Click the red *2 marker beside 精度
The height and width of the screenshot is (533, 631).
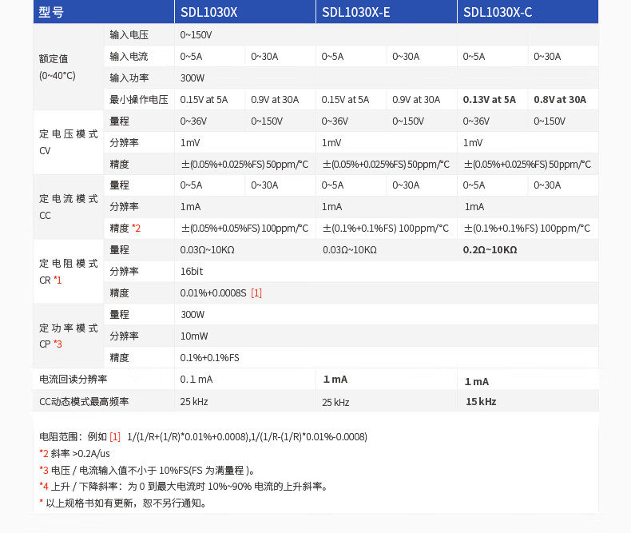pyautogui.click(x=137, y=229)
